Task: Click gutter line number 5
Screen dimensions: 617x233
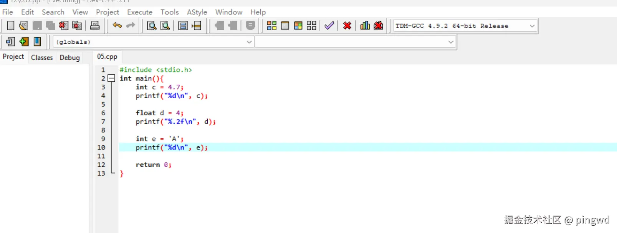Action: pyautogui.click(x=103, y=104)
